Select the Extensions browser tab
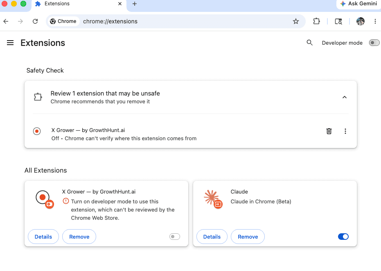This screenshot has width=381, height=271. pyautogui.click(x=79, y=5)
